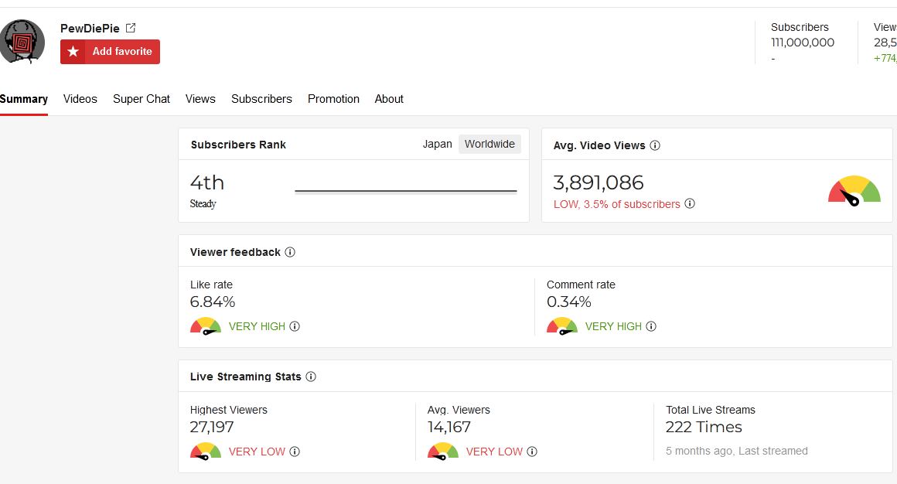Go to the Super Chat tab
This screenshot has width=897, height=484.
pyautogui.click(x=142, y=99)
